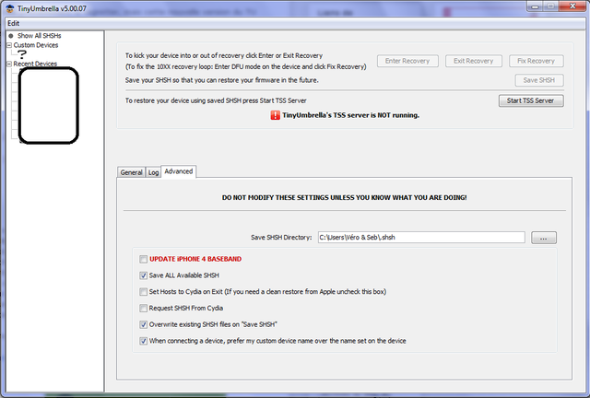This screenshot has width=590, height=398.
Task: Toggle Set Hosts to Cydia on Exit
Action: pos(143,291)
